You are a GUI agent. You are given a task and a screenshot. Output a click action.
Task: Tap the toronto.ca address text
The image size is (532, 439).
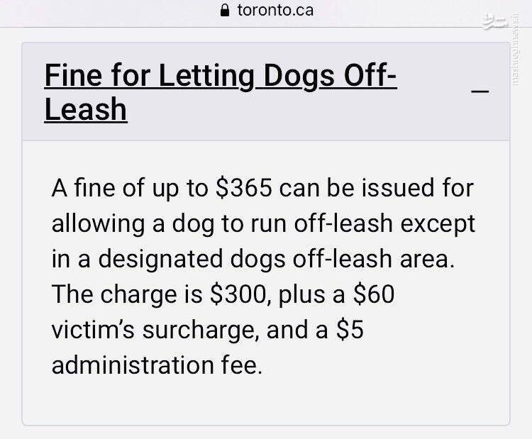(275, 11)
